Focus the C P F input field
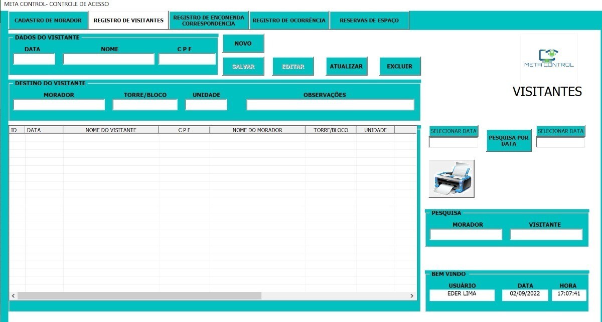The image size is (602, 322). coord(187,59)
